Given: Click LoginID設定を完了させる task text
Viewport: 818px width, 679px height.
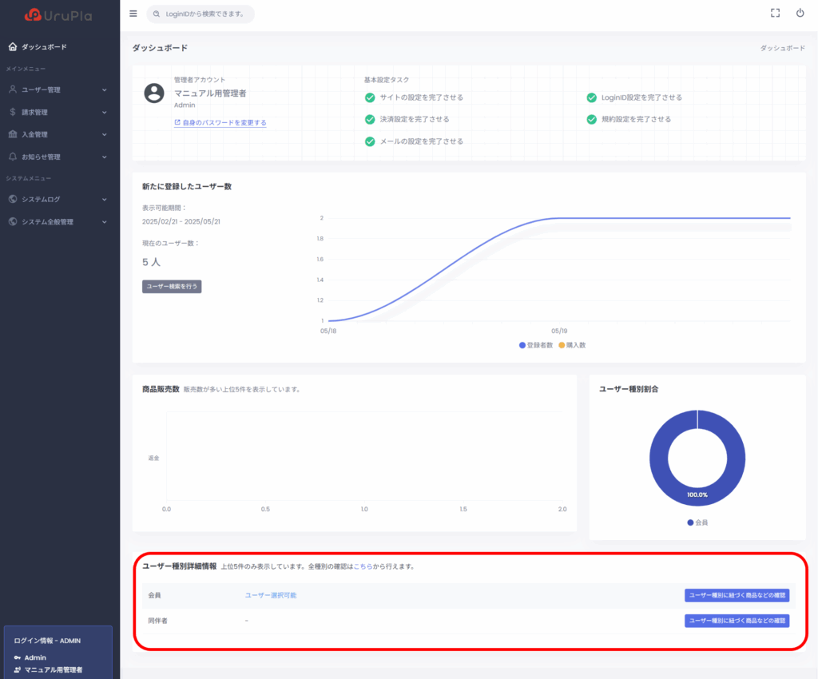Looking at the screenshot, I should pyautogui.click(x=641, y=97).
